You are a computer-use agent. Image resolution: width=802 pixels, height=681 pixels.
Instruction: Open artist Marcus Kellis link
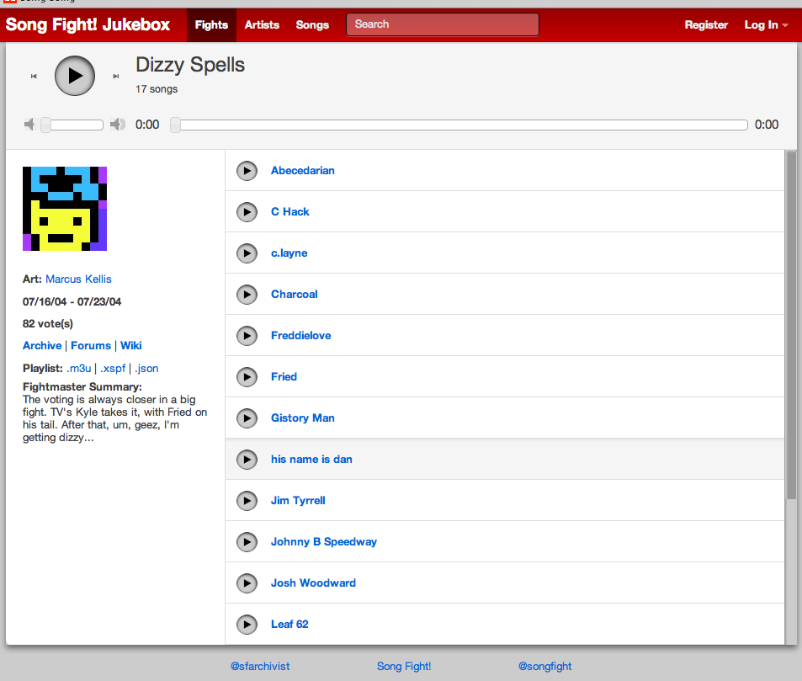[x=78, y=279]
